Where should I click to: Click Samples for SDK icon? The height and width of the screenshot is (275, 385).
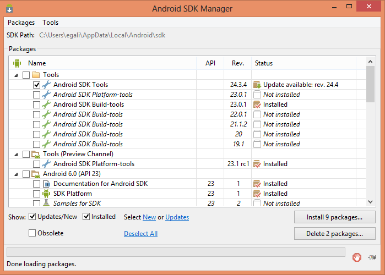(46, 202)
